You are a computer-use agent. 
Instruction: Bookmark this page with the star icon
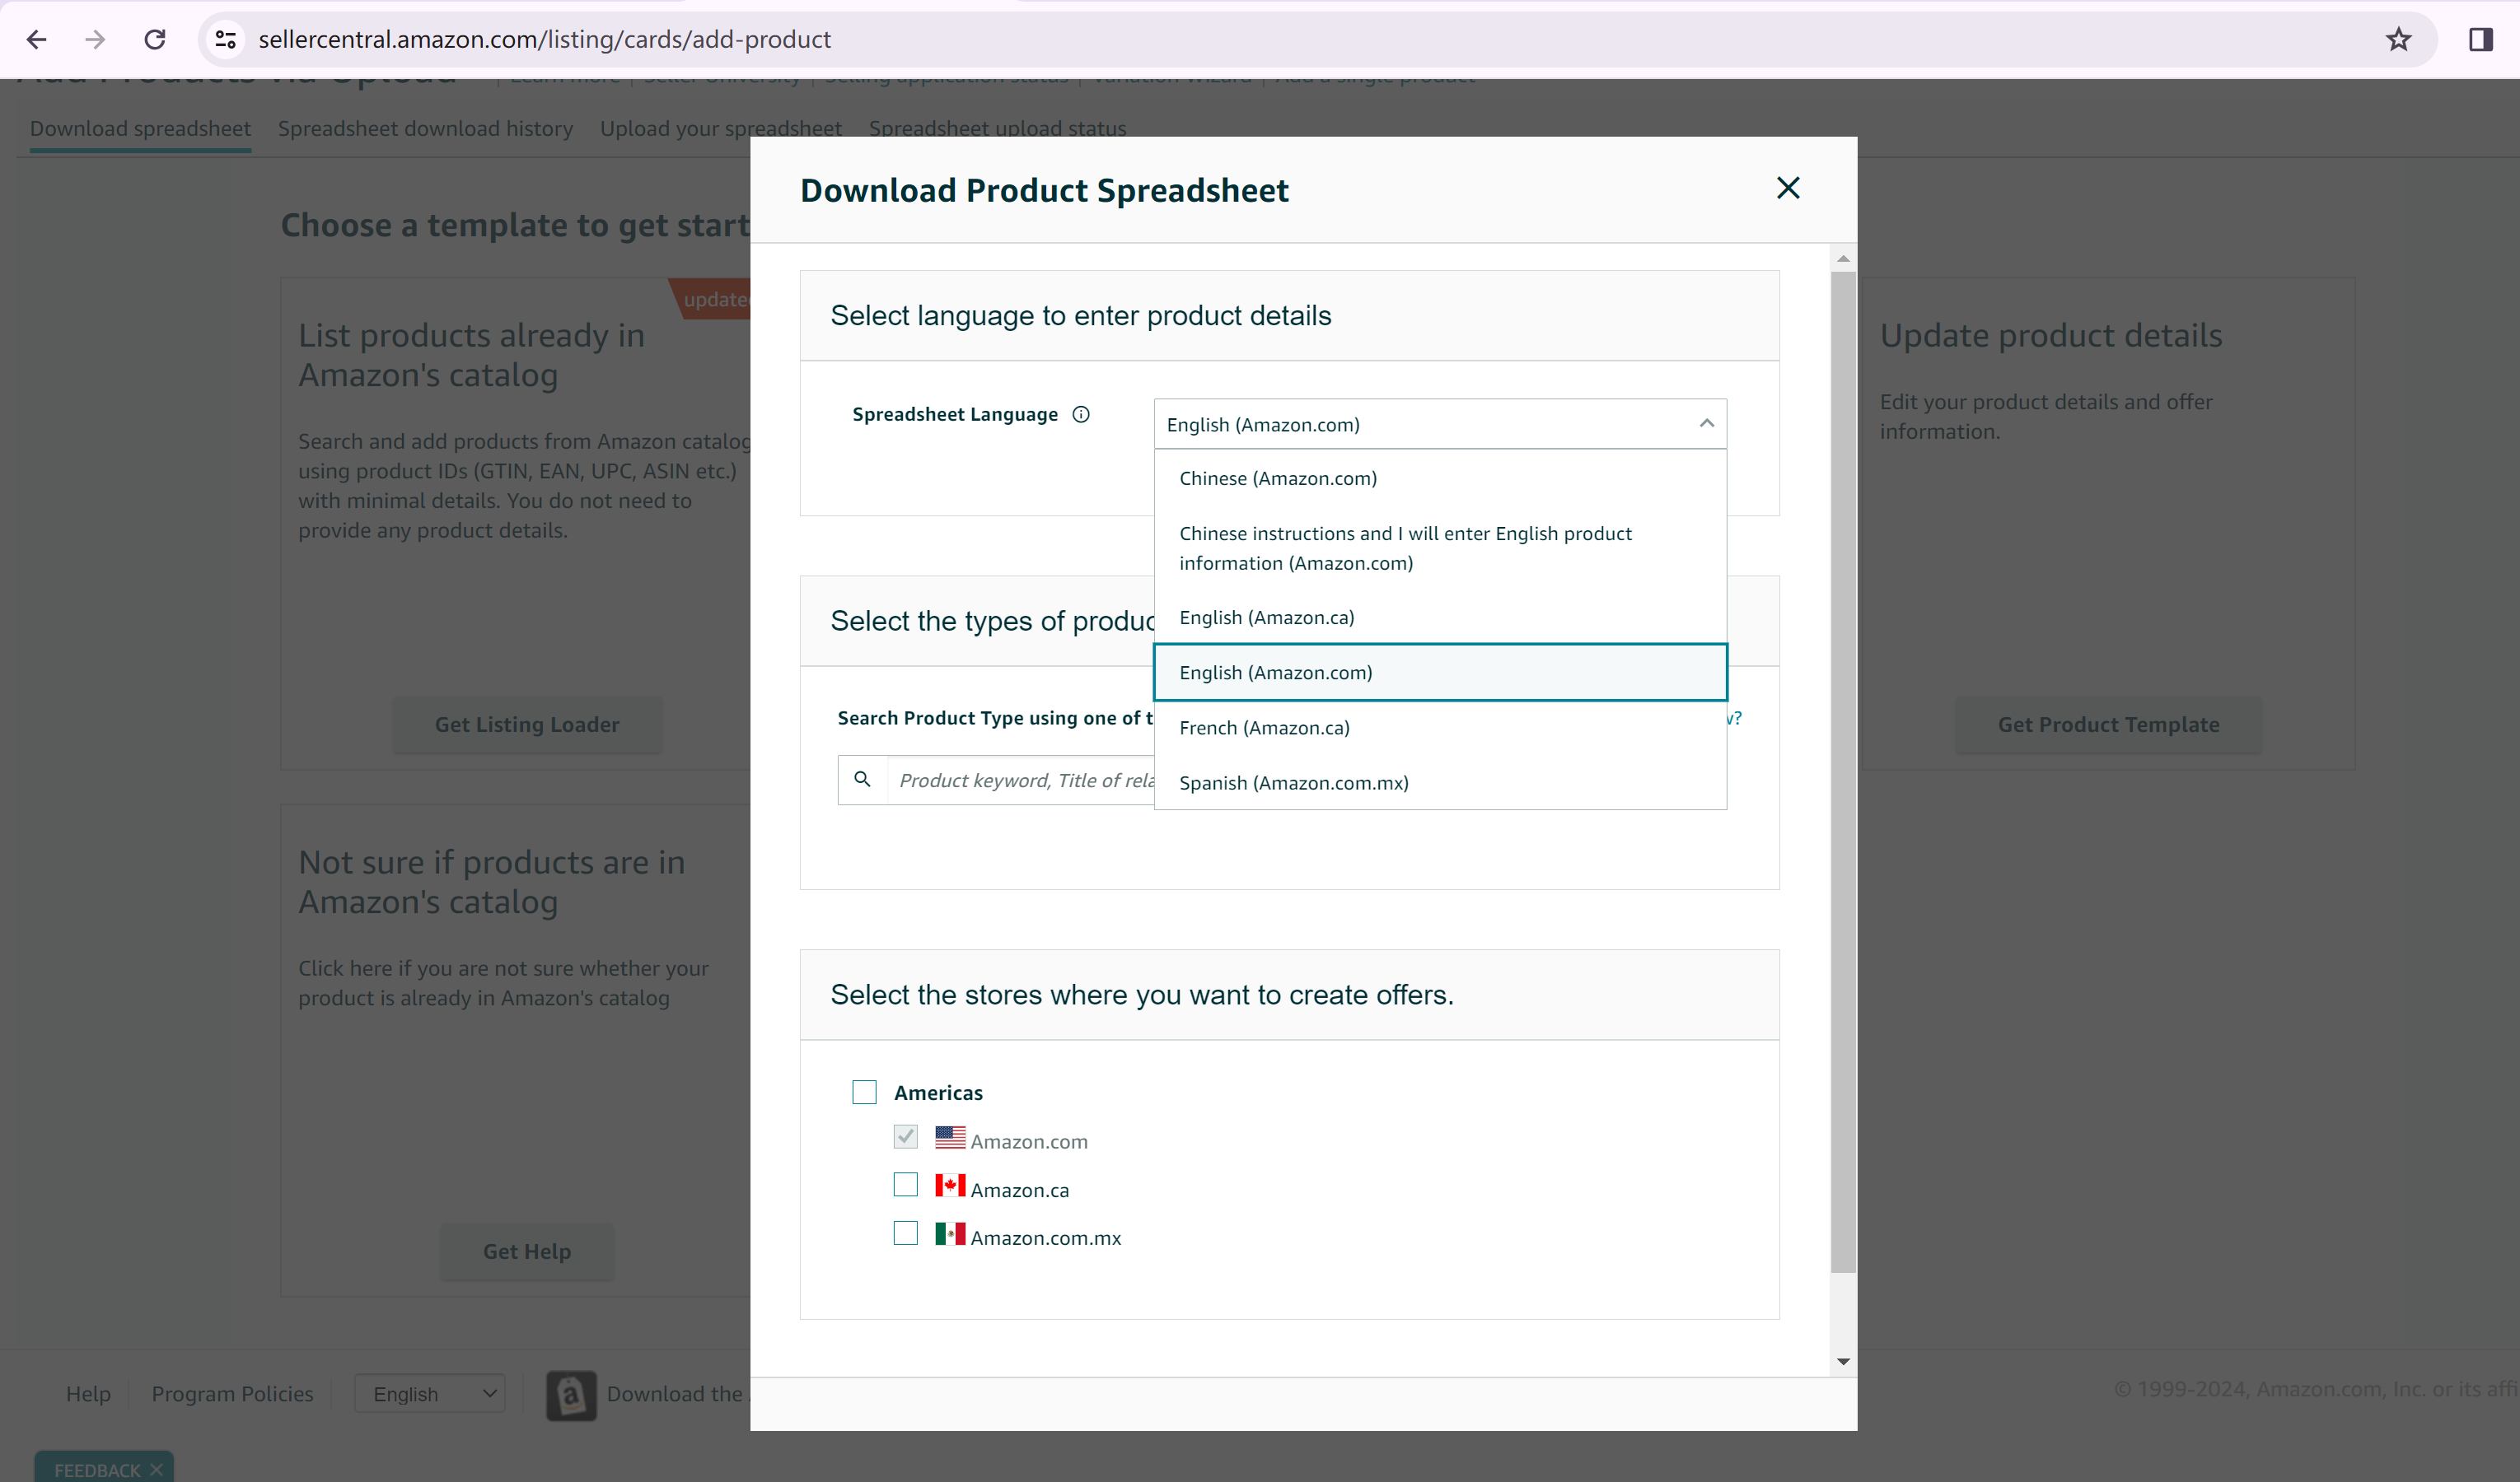tap(2398, 39)
